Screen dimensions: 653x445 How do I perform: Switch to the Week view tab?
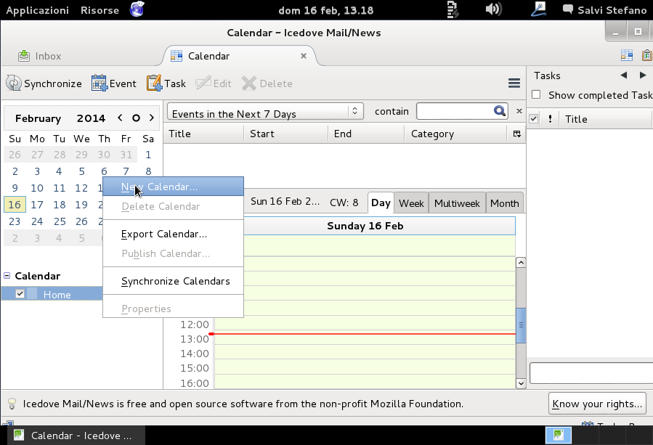(x=411, y=203)
